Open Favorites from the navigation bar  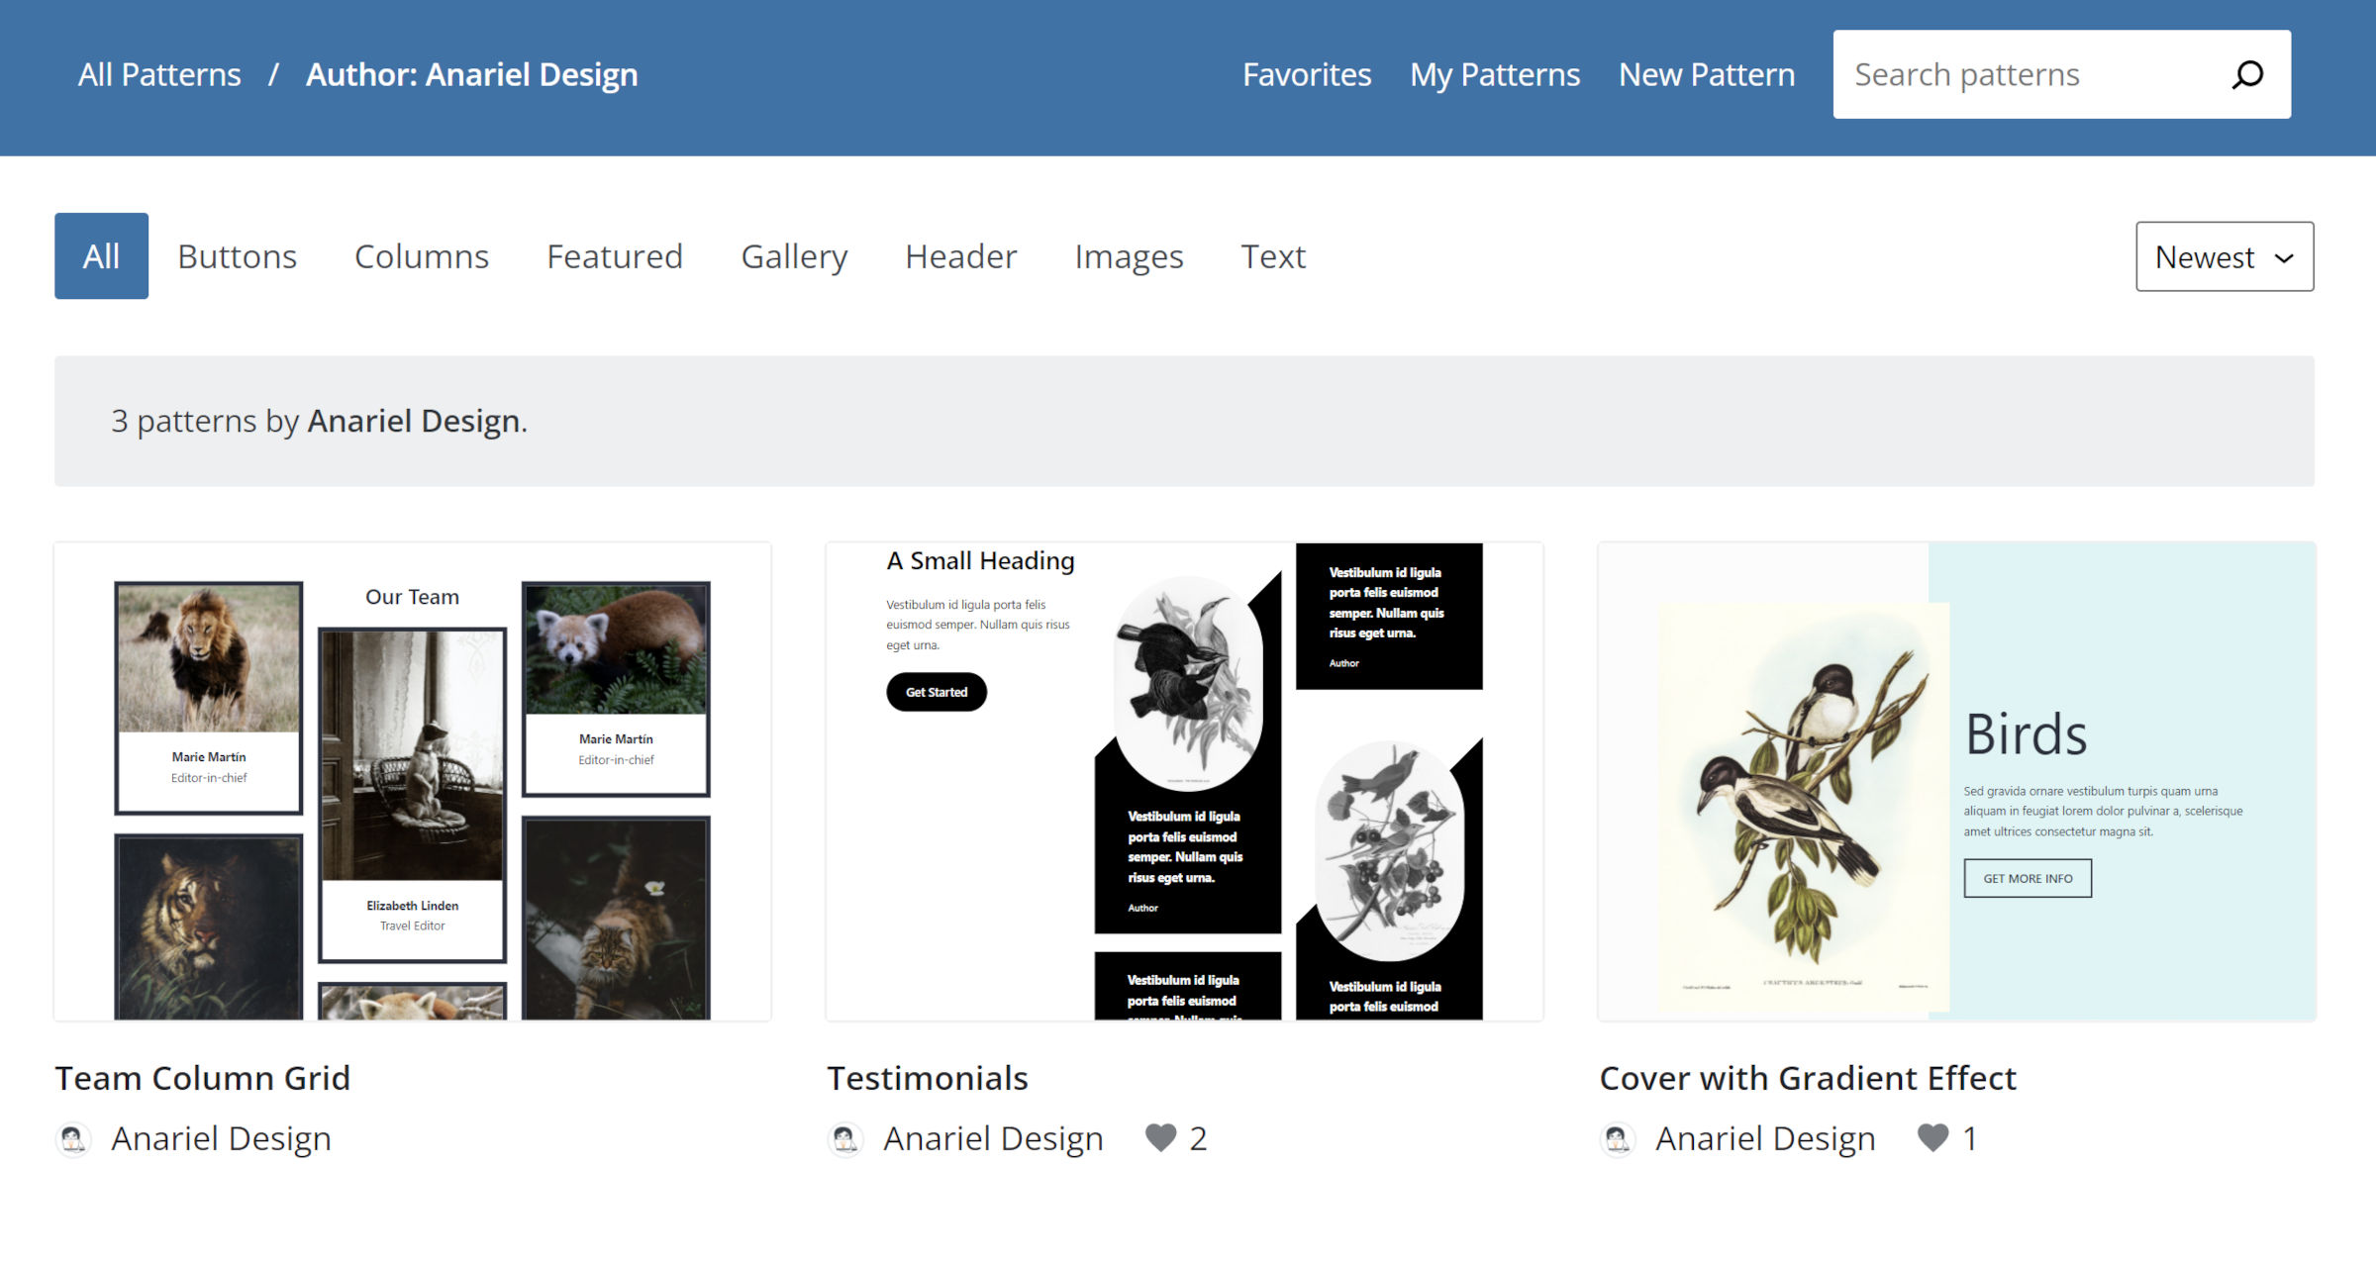(1307, 73)
